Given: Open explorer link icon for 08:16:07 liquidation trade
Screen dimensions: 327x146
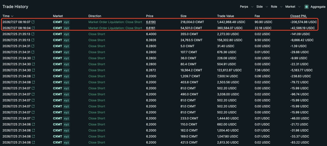Looking at the screenshot, I should point(33,22).
